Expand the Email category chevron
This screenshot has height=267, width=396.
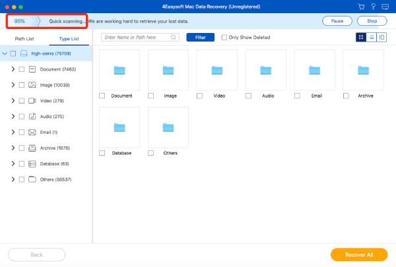tap(13, 133)
